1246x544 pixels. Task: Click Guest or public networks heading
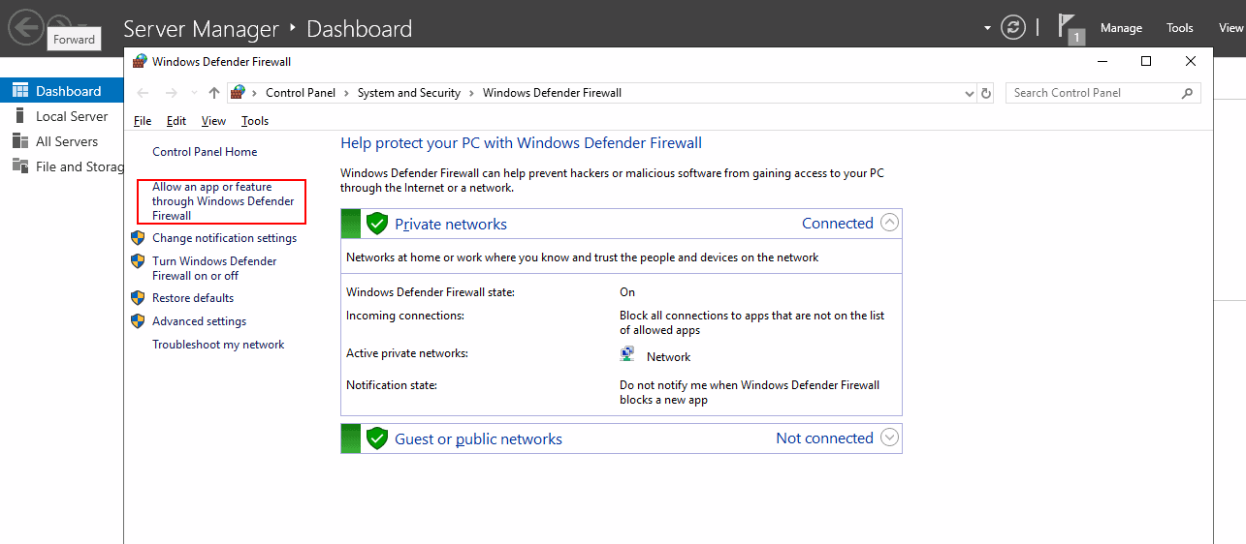(x=478, y=438)
